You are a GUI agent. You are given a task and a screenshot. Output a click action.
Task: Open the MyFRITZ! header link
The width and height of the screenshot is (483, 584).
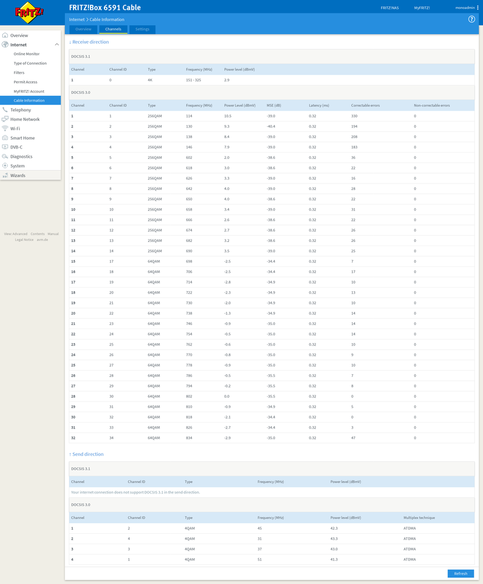(422, 8)
